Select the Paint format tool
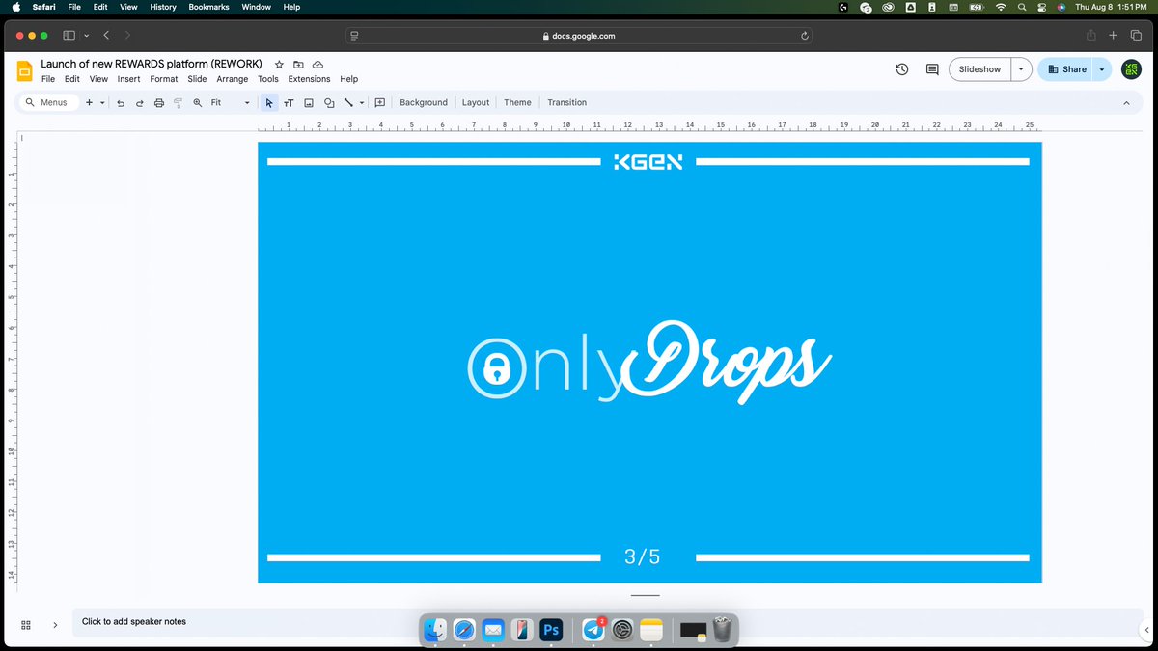The image size is (1158, 651). [x=178, y=102]
